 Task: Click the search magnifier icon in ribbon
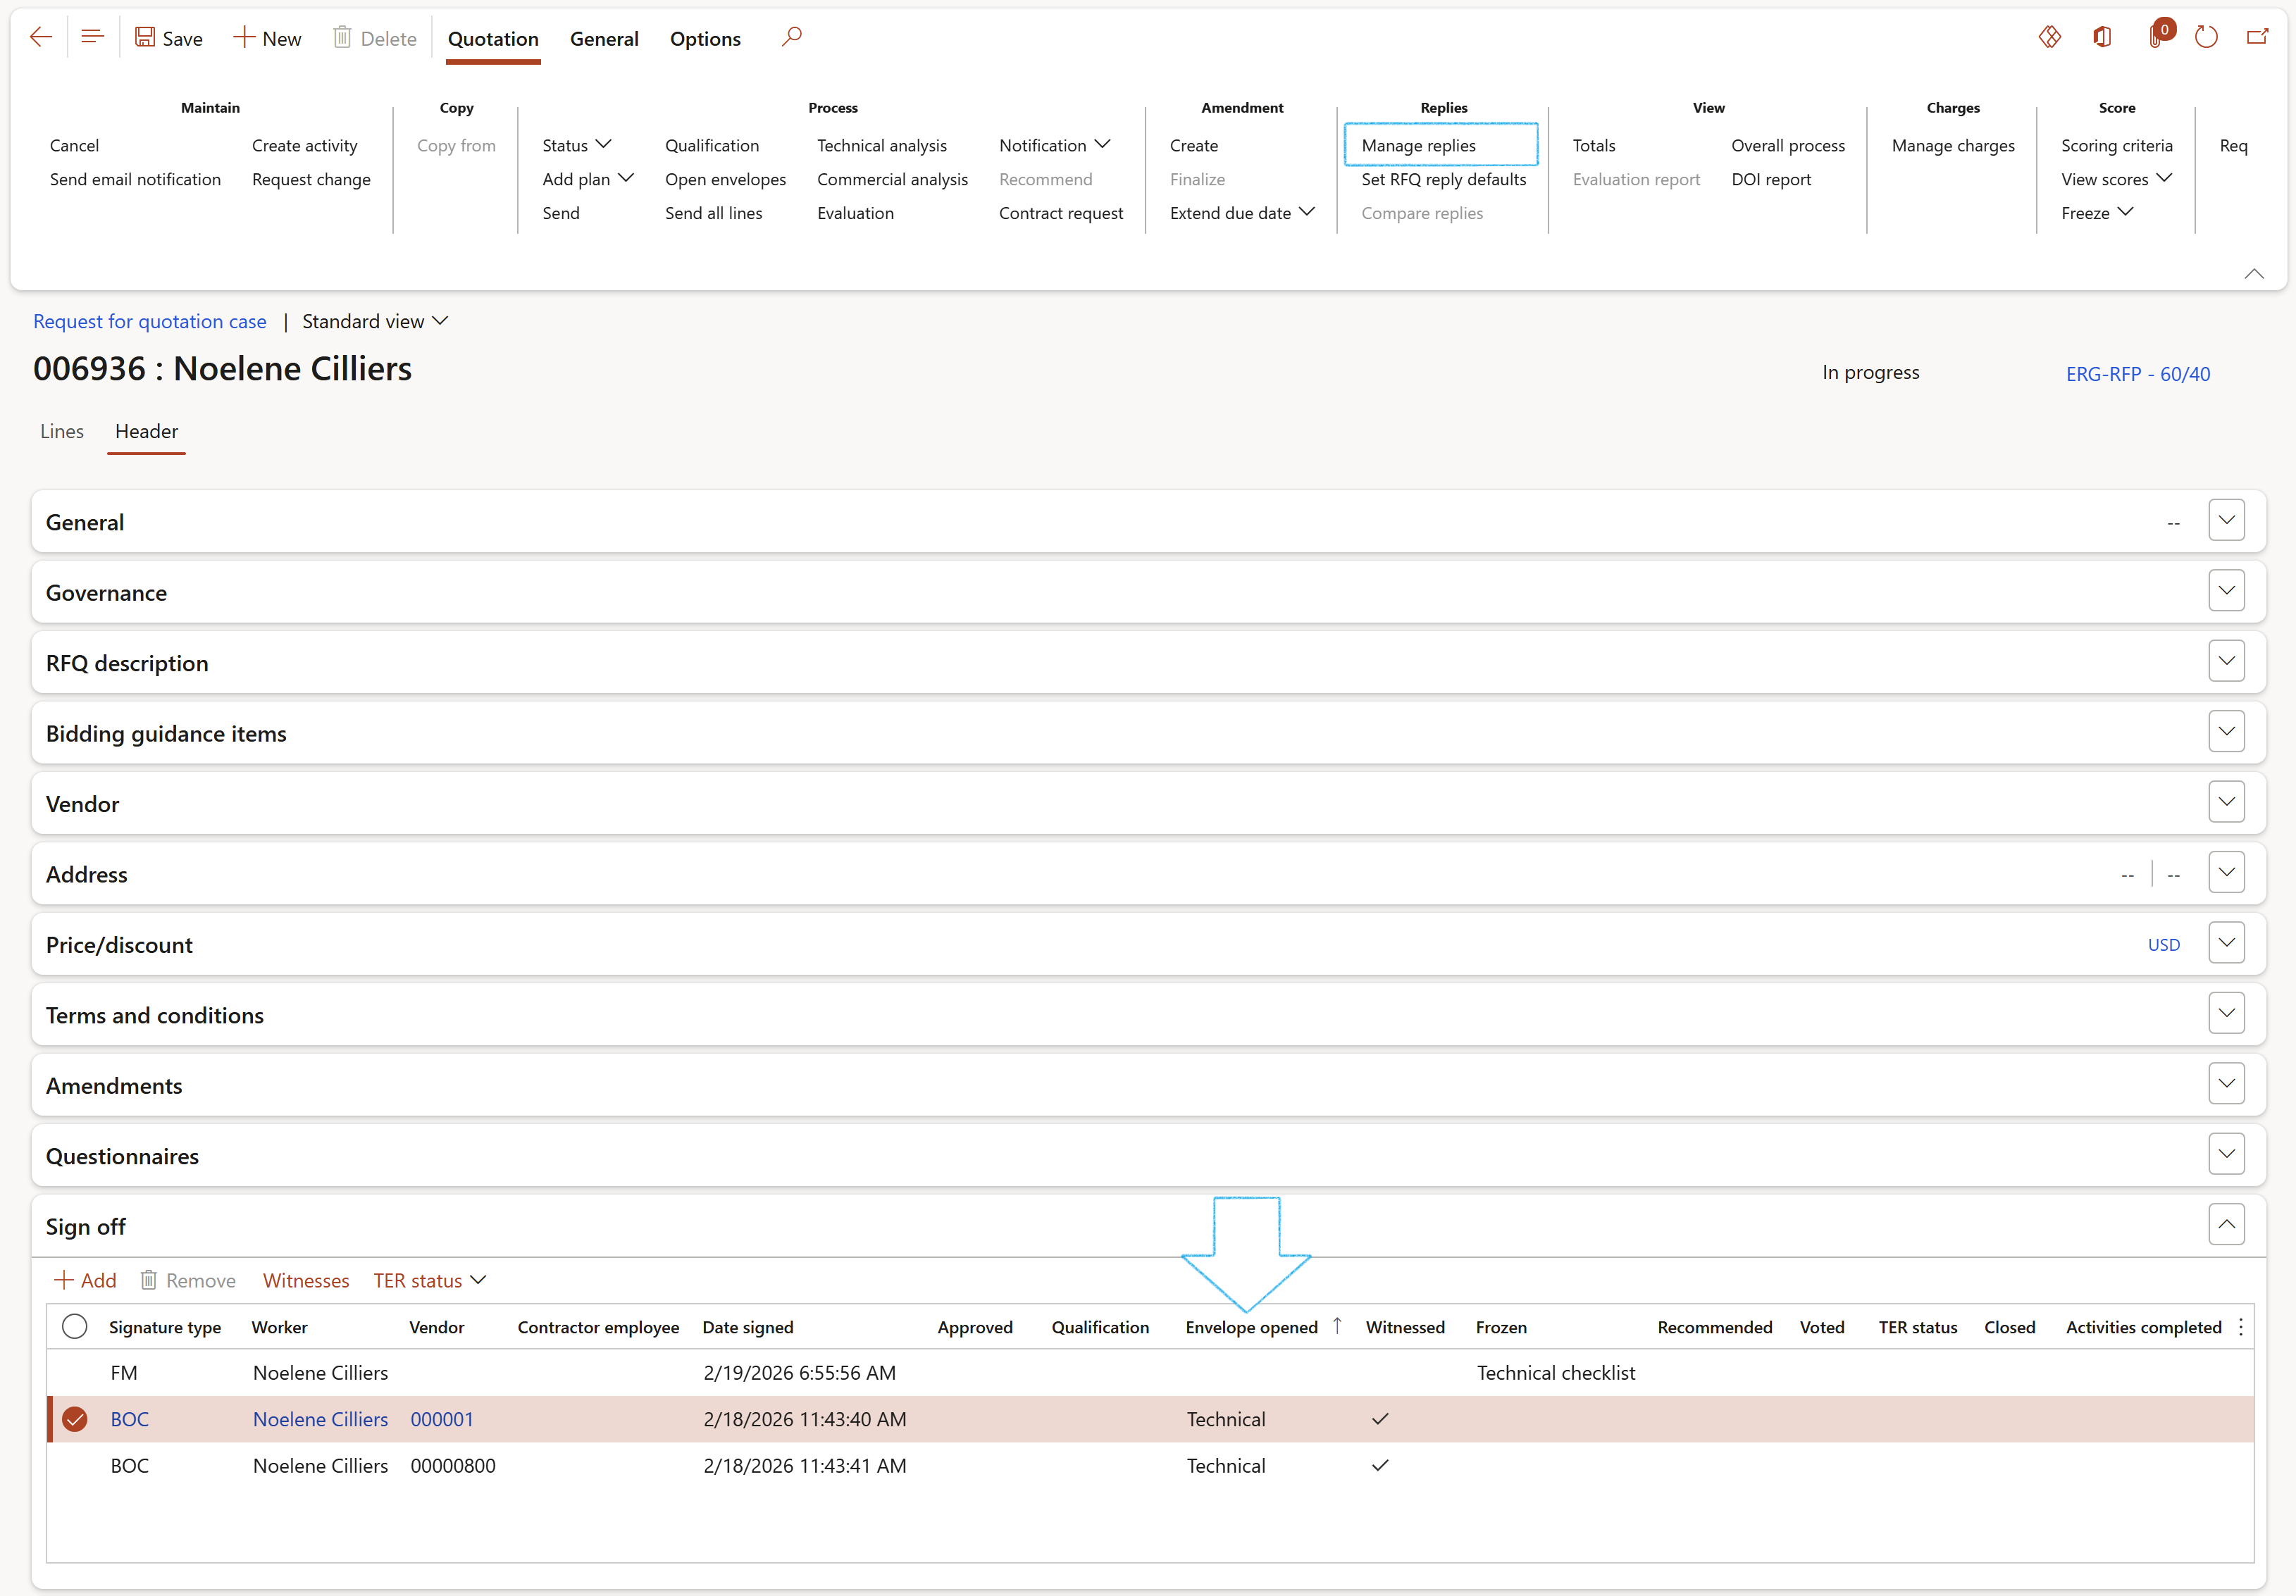(791, 38)
